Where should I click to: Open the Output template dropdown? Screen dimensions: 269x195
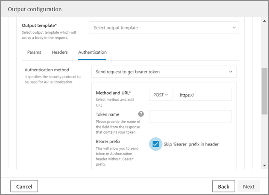(164, 28)
